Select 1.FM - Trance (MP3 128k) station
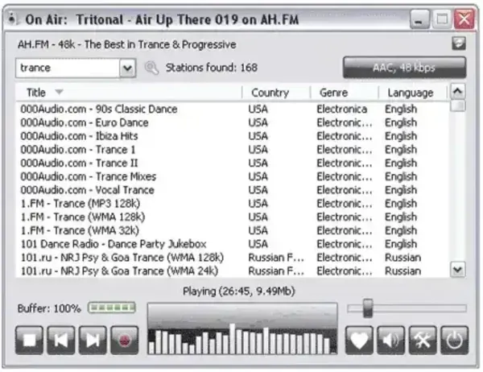The width and height of the screenshot is (483, 372). pos(233,204)
